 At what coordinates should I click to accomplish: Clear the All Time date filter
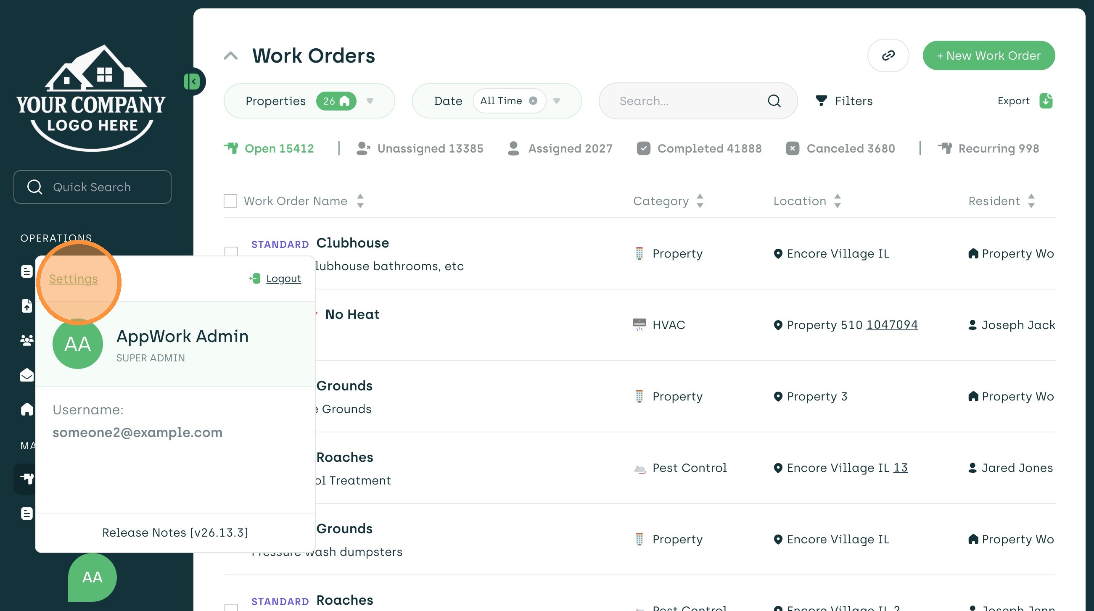(533, 101)
